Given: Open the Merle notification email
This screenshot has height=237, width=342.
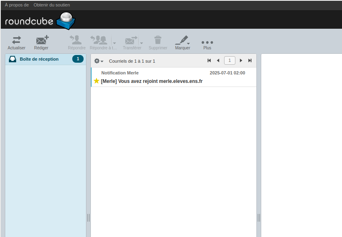Looking at the screenshot, I should (x=151, y=81).
